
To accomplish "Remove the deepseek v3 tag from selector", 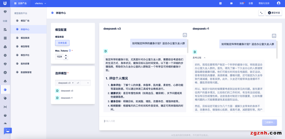I will [x=73, y=83].
